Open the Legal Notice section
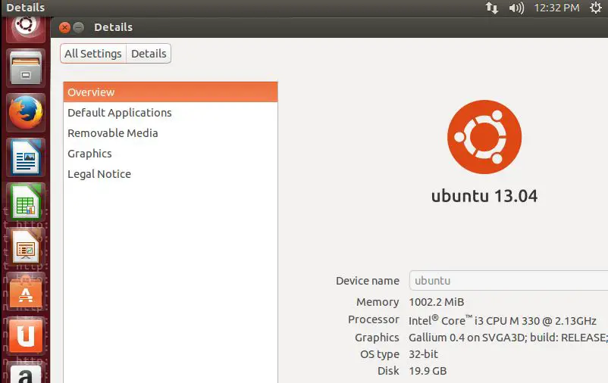608x383 pixels. [x=171, y=174]
